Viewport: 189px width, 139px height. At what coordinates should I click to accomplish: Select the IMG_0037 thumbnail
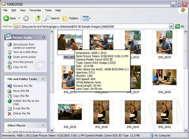(x=138, y=77)
